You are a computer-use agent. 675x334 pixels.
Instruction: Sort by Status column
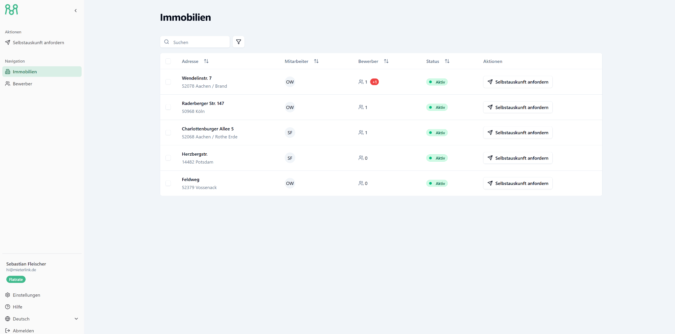click(x=447, y=61)
